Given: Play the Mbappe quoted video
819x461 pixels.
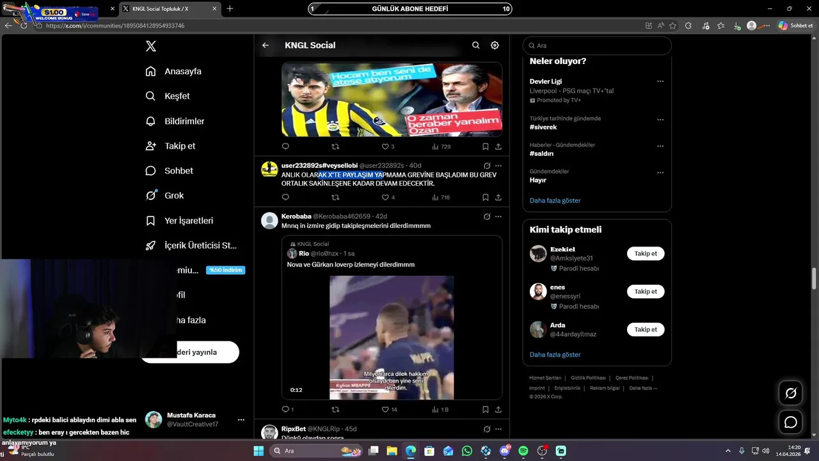Looking at the screenshot, I should click(x=392, y=337).
